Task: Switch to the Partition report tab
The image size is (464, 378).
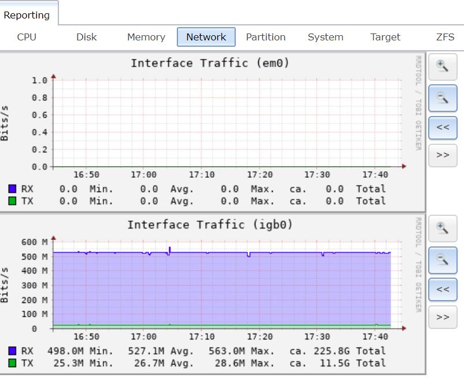Action: (266, 37)
